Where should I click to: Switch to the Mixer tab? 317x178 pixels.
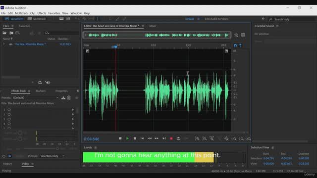coord(153,26)
